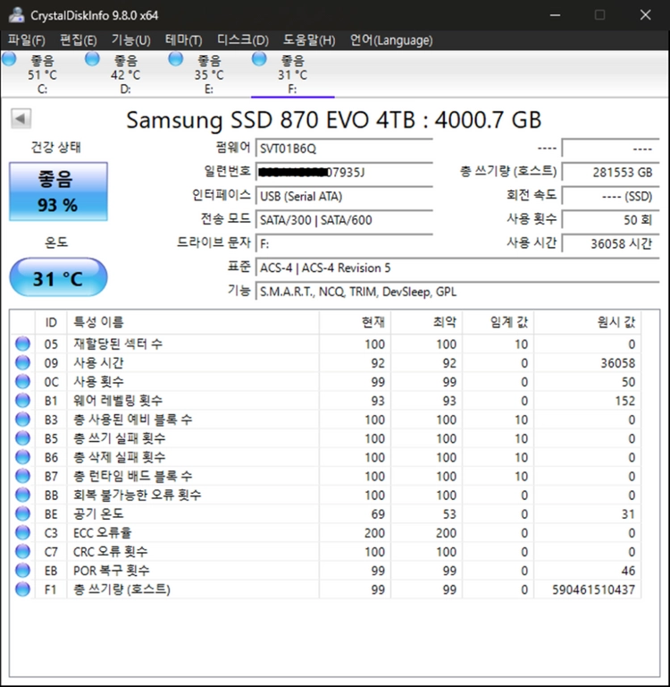Click status orb for attribute C3 row
This screenshot has height=687, width=670.
22,532
